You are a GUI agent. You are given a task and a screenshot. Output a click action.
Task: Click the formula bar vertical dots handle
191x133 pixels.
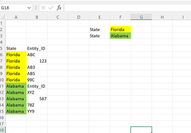click(36, 8)
